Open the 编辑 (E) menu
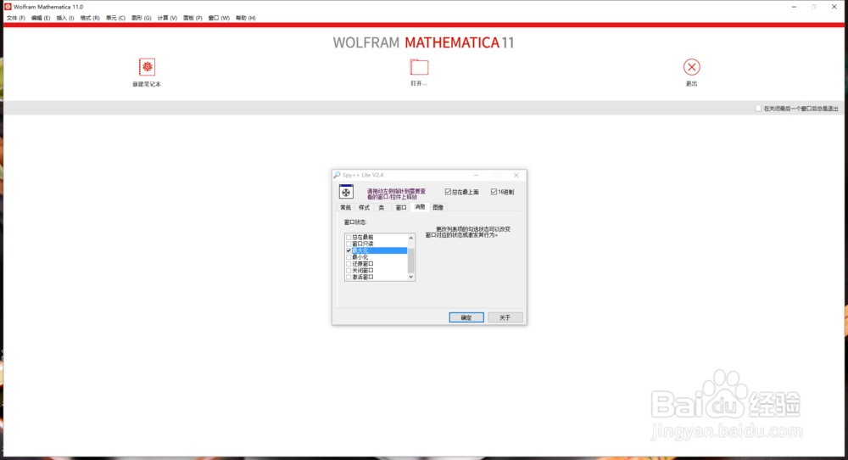The image size is (848, 460). click(x=41, y=18)
